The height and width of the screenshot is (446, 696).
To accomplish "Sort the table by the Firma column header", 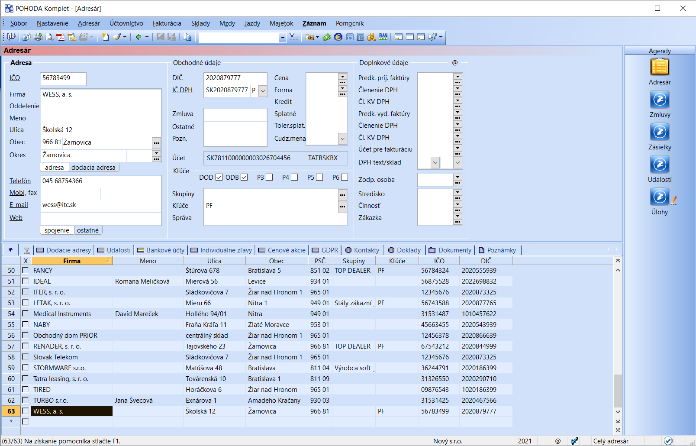I will click(72, 261).
